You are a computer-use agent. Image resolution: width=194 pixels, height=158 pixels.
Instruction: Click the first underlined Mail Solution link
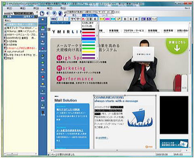point(68,109)
